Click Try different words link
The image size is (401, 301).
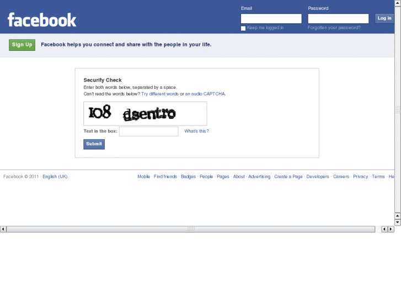click(x=160, y=94)
